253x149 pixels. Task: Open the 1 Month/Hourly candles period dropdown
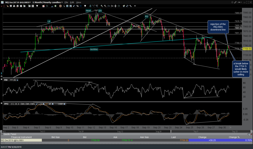pyautogui.click(x=62, y=2)
